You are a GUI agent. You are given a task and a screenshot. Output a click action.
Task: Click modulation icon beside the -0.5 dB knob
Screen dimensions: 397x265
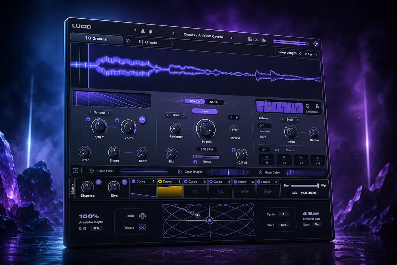(233, 150)
